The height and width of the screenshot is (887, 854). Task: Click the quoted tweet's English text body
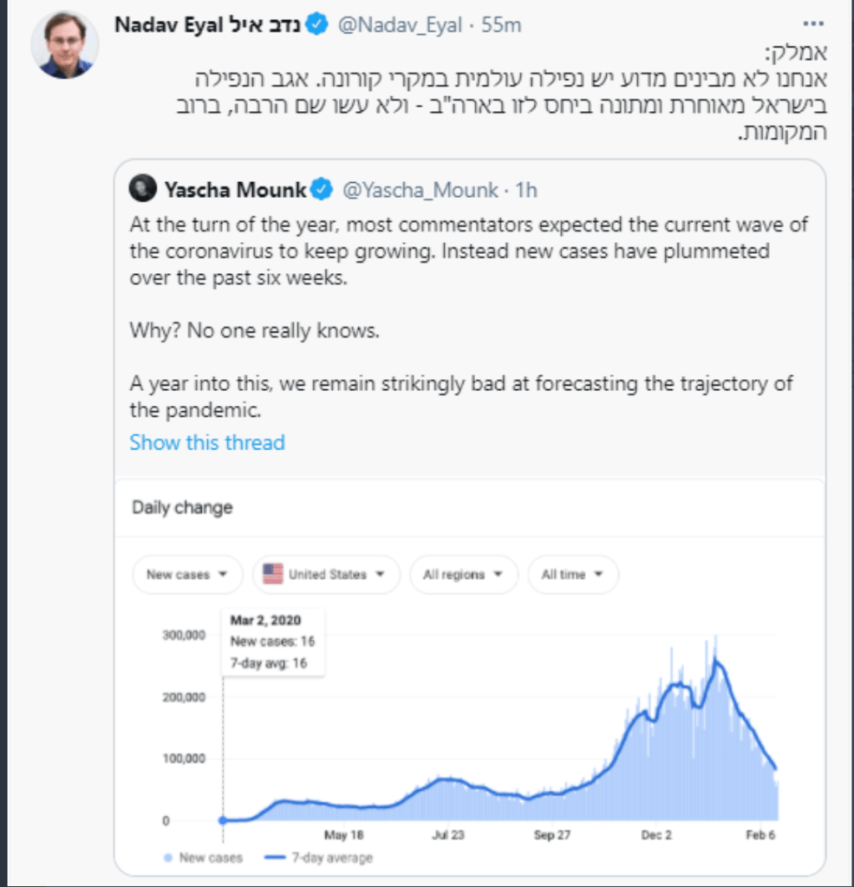click(468, 251)
